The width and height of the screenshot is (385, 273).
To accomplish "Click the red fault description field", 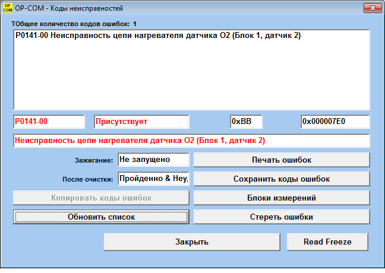I will [x=191, y=141].
